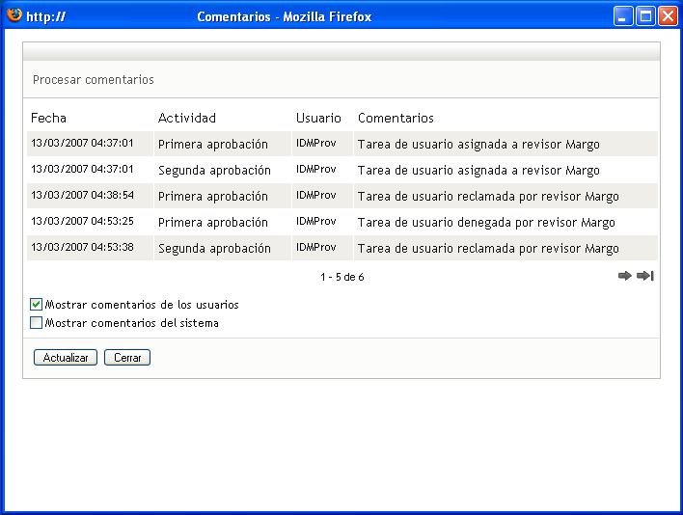This screenshot has height=515, width=683.
Task: Click date 13/03/2007 04:53:38
Action: point(82,247)
